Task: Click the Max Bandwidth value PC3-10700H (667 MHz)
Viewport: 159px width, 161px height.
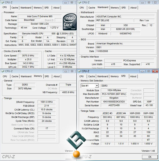Action: pyautogui.click(x=114, y=94)
